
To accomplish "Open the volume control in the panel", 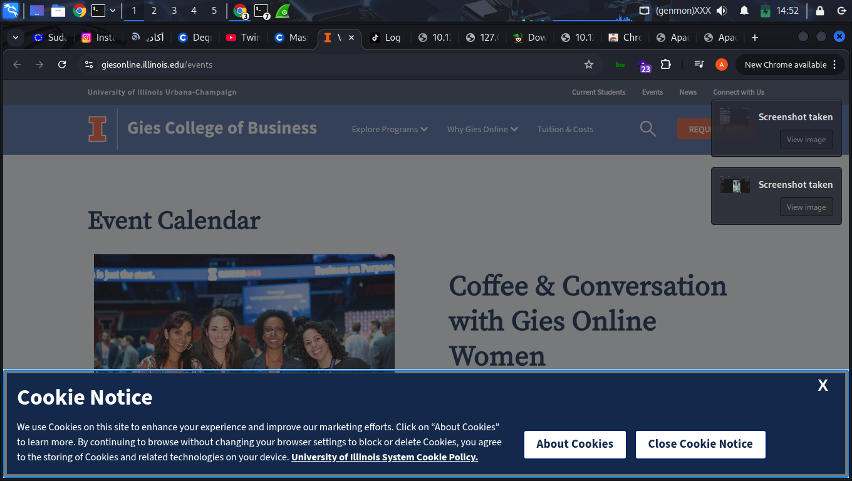I will pyautogui.click(x=722, y=11).
